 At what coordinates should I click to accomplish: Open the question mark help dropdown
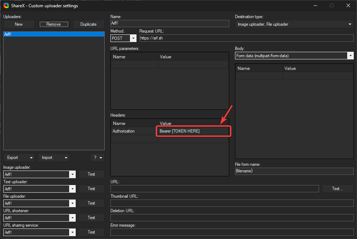pos(97,158)
